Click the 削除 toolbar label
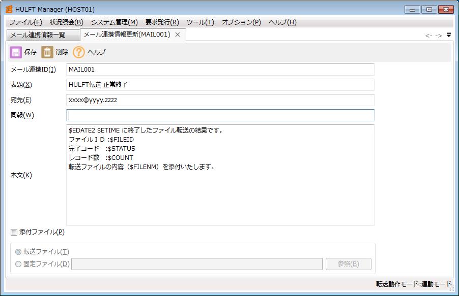The height and width of the screenshot is (296, 459). click(x=62, y=52)
